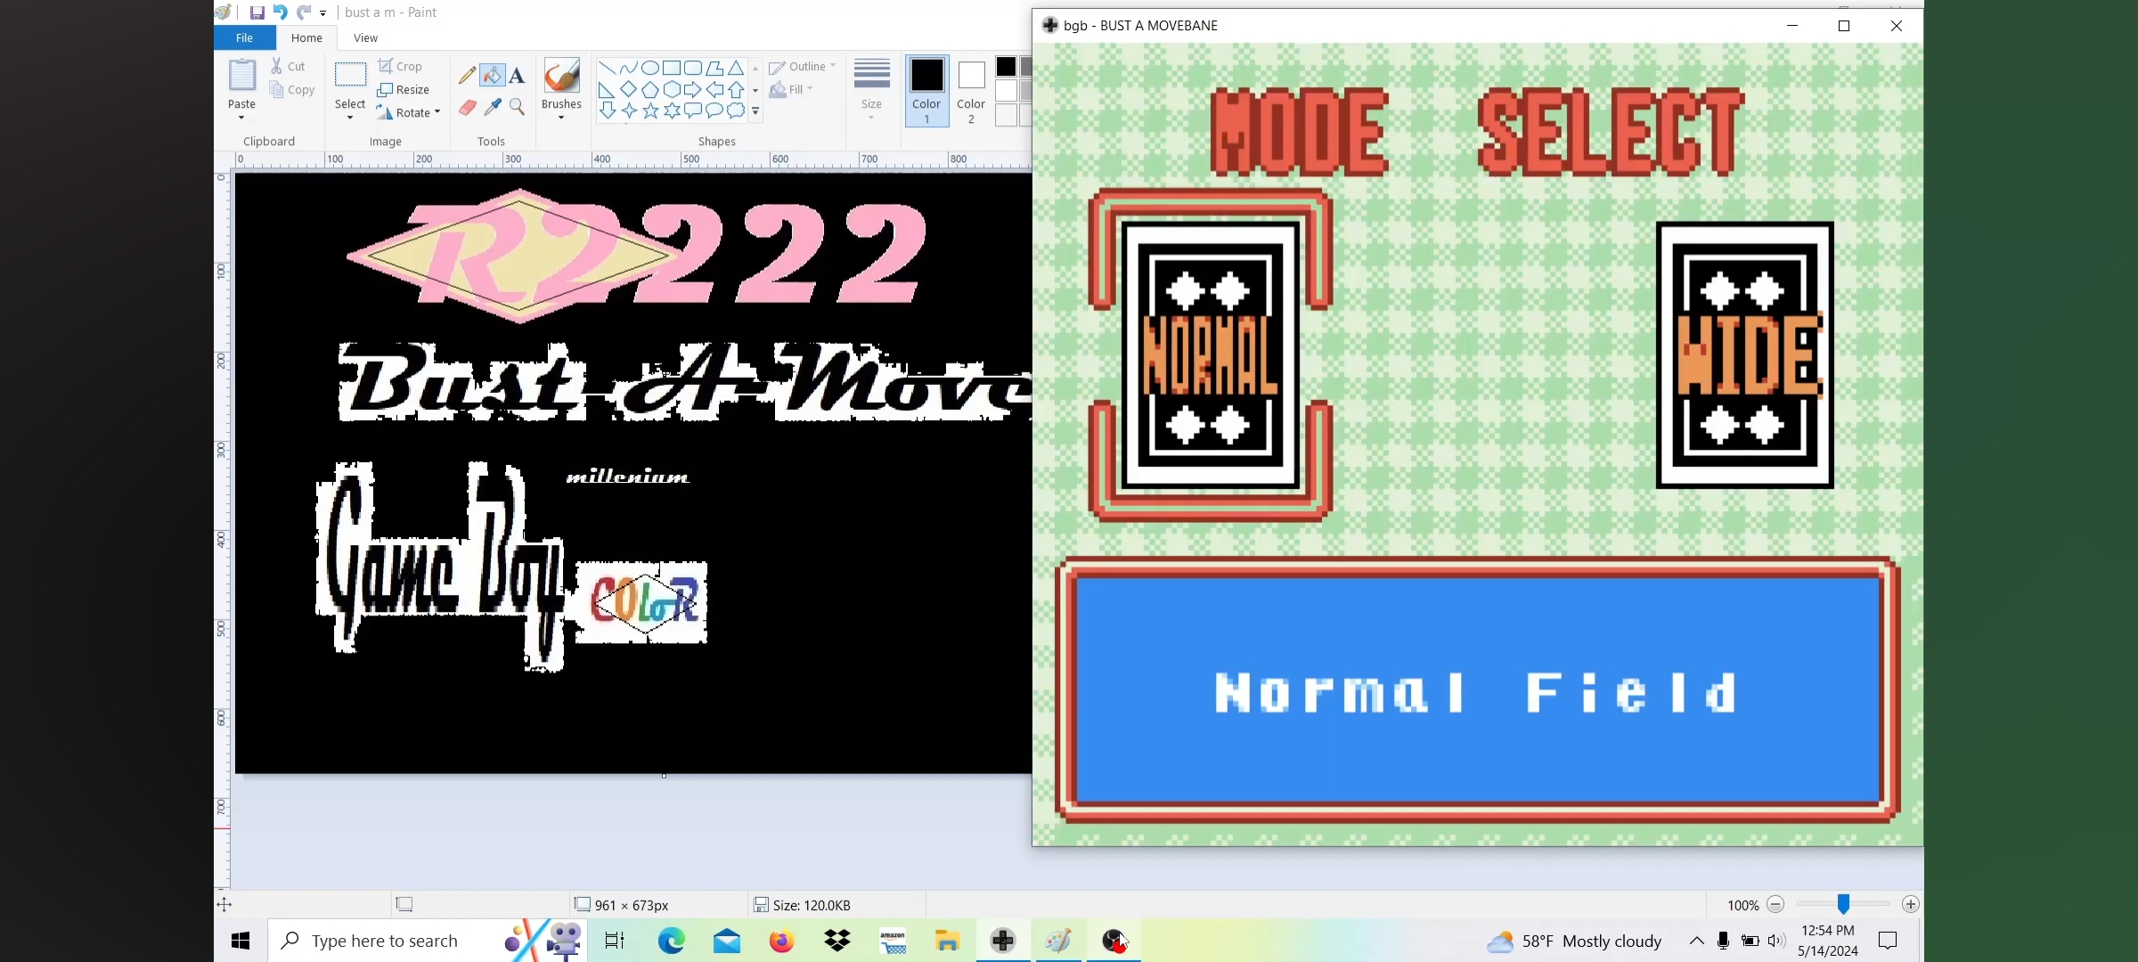This screenshot has height=962, width=2138.
Task: Toggle the Fill with color bucket tool
Action: click(x=492, y=76)
